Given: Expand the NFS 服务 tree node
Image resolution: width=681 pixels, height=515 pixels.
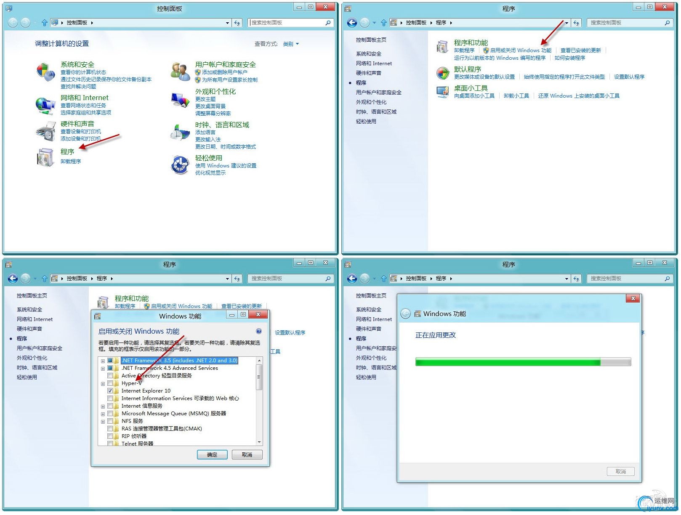Looking at the screenshot, I should click(103, 422).
